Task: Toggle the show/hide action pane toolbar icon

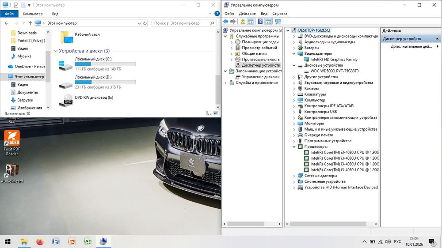Action: tap(268, 21)
